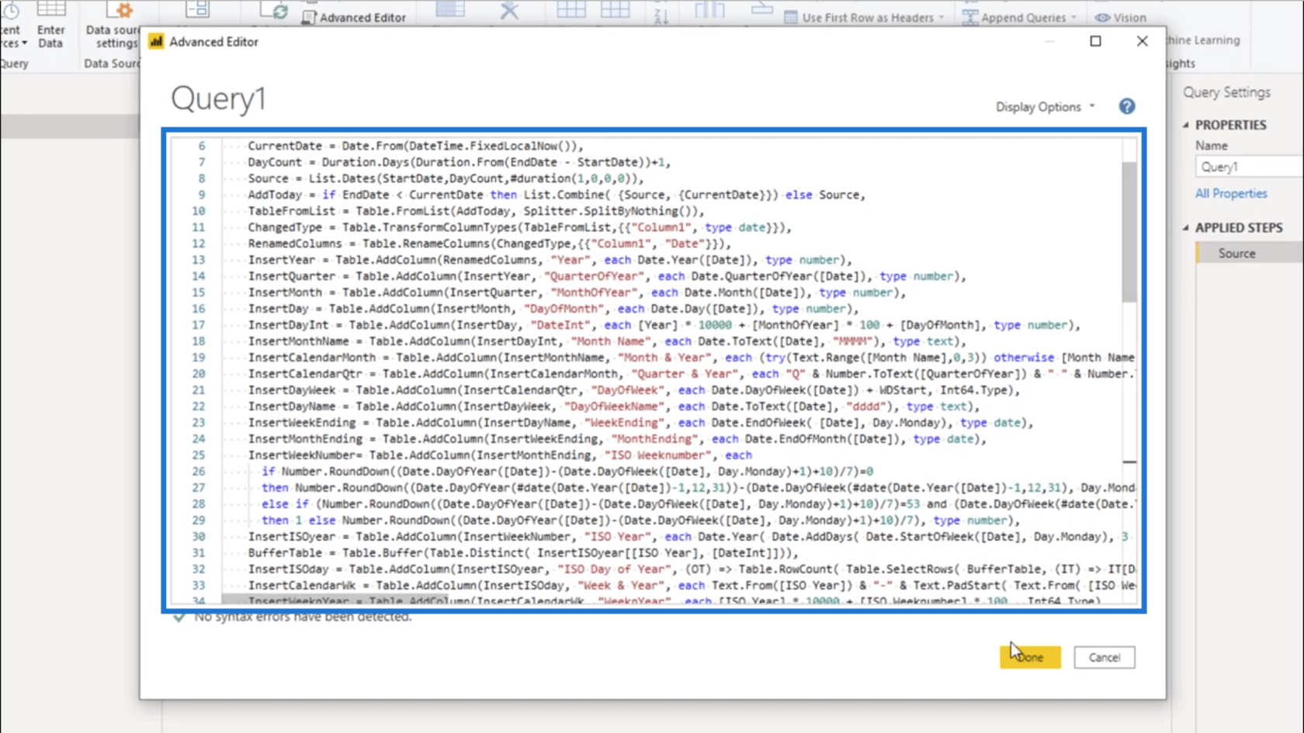Image resolution: width=1304 pixels, height=733 pixels.
Task: Click the InsertQuarter code line
Action: click(606, 276)
